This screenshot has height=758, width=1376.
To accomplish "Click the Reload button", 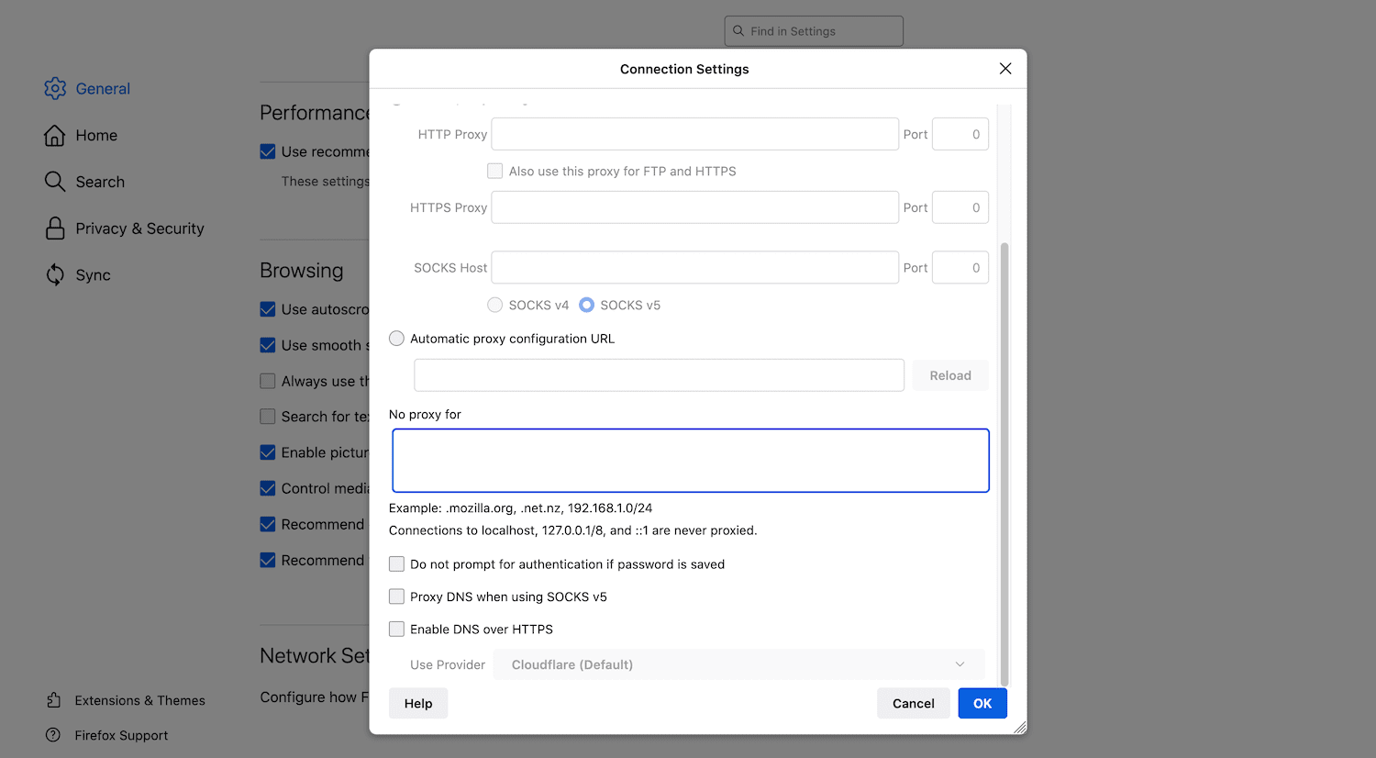I will [949, 375].
